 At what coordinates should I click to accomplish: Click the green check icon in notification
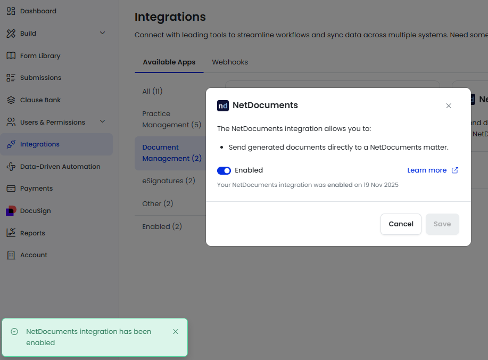(x=14, y=331)
